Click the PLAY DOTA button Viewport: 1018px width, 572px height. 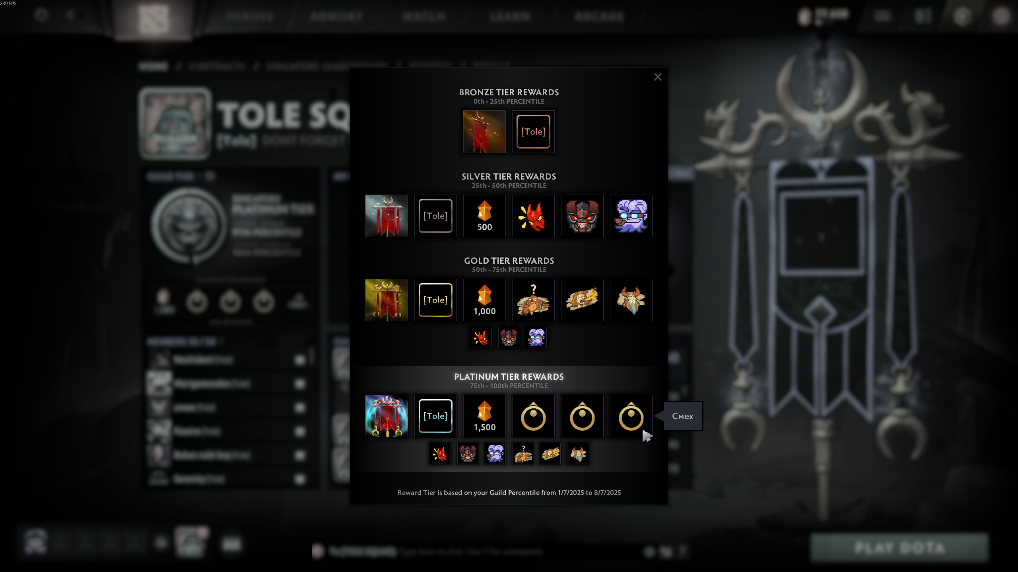pos(899,548)
